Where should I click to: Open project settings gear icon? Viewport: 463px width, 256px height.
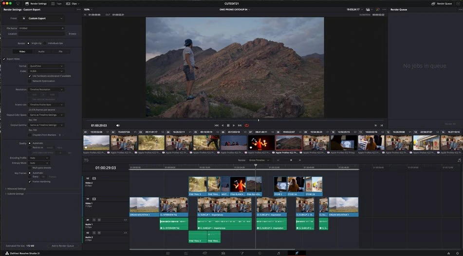[457, 254]
